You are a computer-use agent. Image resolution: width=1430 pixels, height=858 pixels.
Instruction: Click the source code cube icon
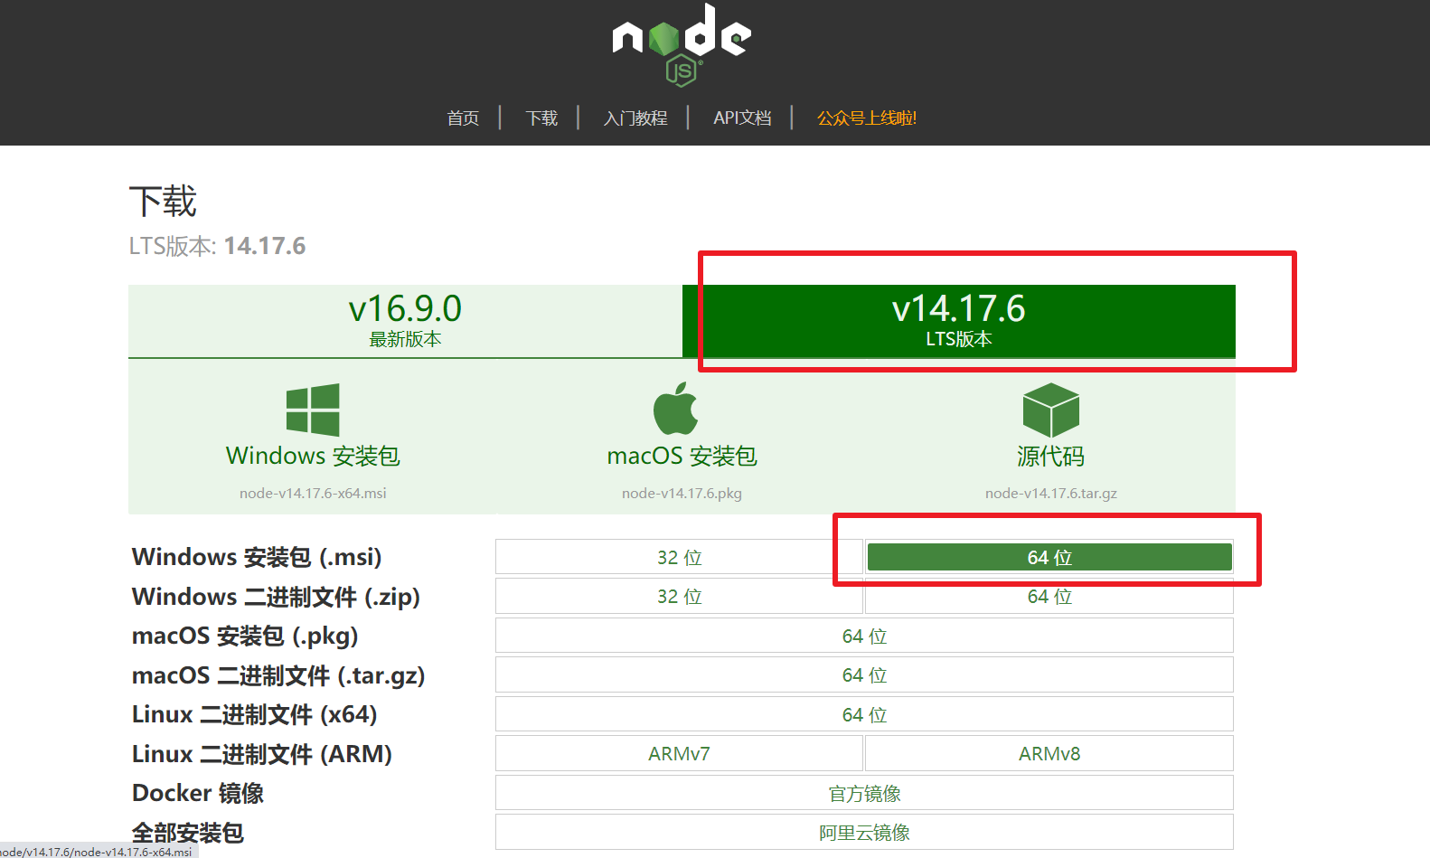click(1050, 410)
